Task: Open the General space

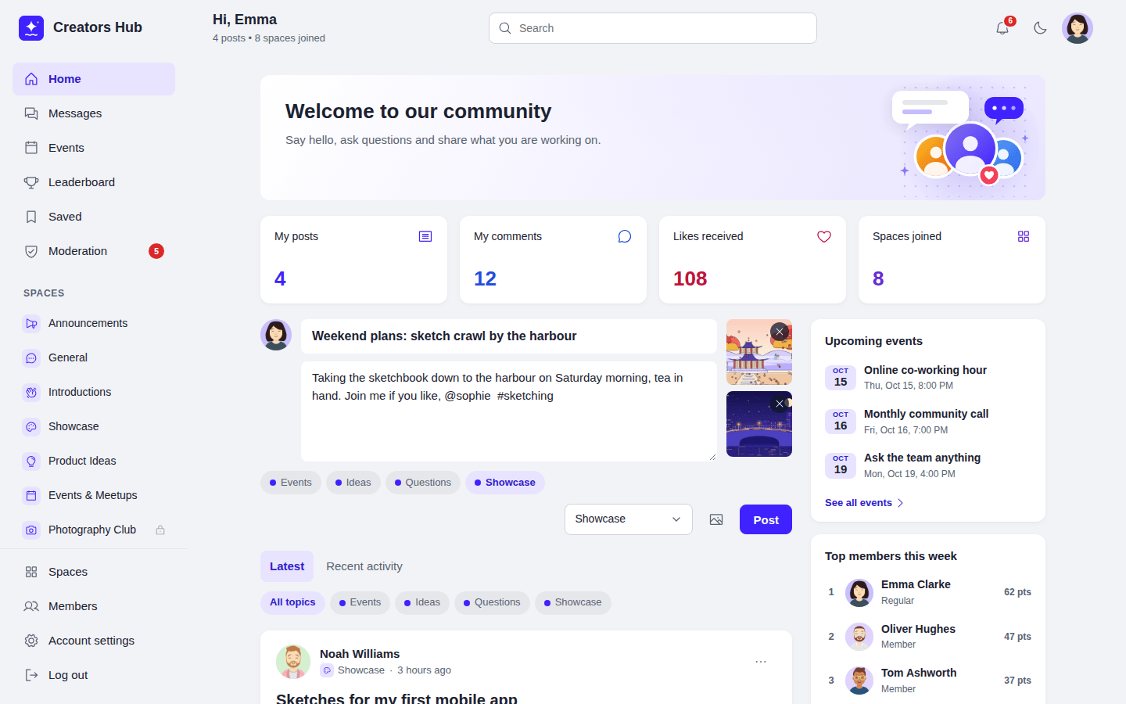Action: [x=94, y=357]
